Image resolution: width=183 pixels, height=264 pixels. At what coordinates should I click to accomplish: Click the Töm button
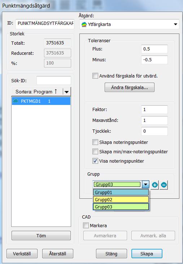tap(41, 236)
